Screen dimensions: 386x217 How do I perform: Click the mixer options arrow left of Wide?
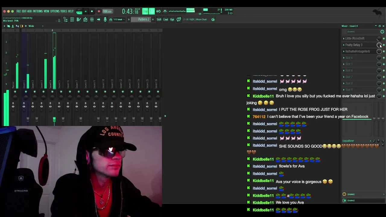click(5, 26)
